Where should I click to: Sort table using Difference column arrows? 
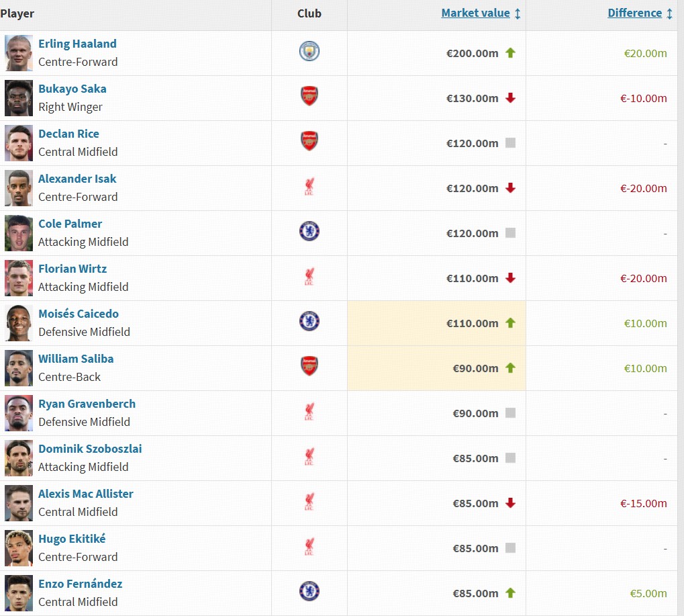point(669,13)
